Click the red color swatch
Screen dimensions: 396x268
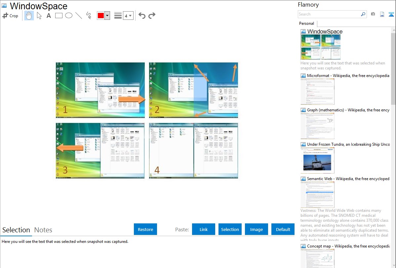[x=101, y=16]
